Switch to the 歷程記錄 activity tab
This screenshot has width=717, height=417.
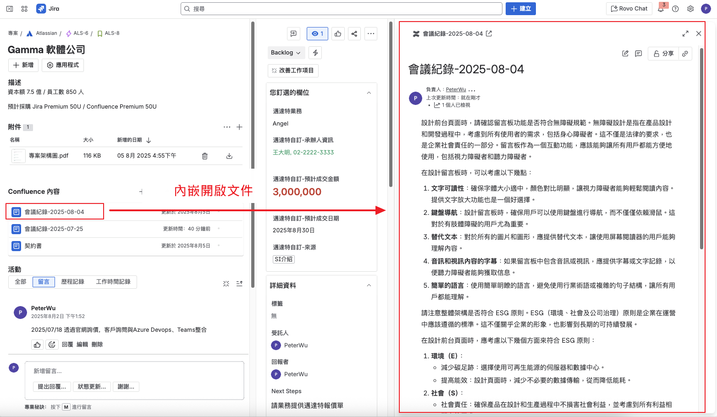click(73, 282)
